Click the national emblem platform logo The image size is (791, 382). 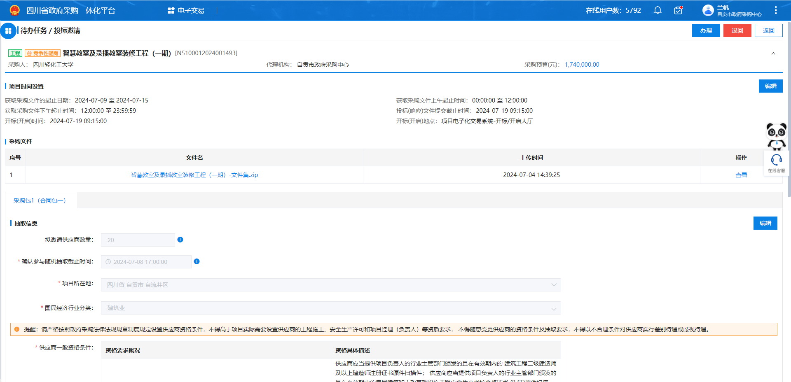click(x=14, y=10)
